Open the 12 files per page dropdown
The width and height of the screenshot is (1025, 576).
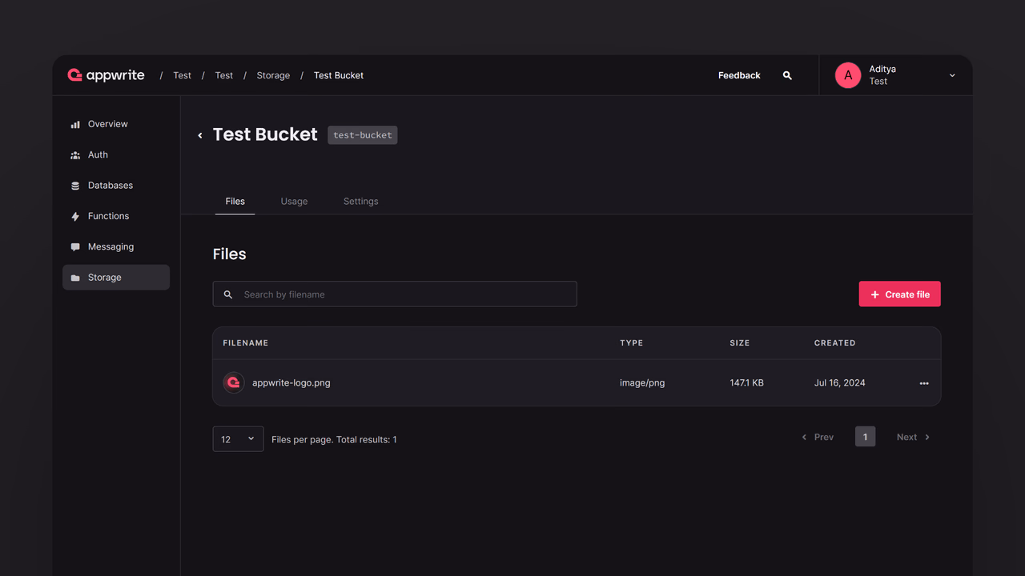[x=238, y=438]
